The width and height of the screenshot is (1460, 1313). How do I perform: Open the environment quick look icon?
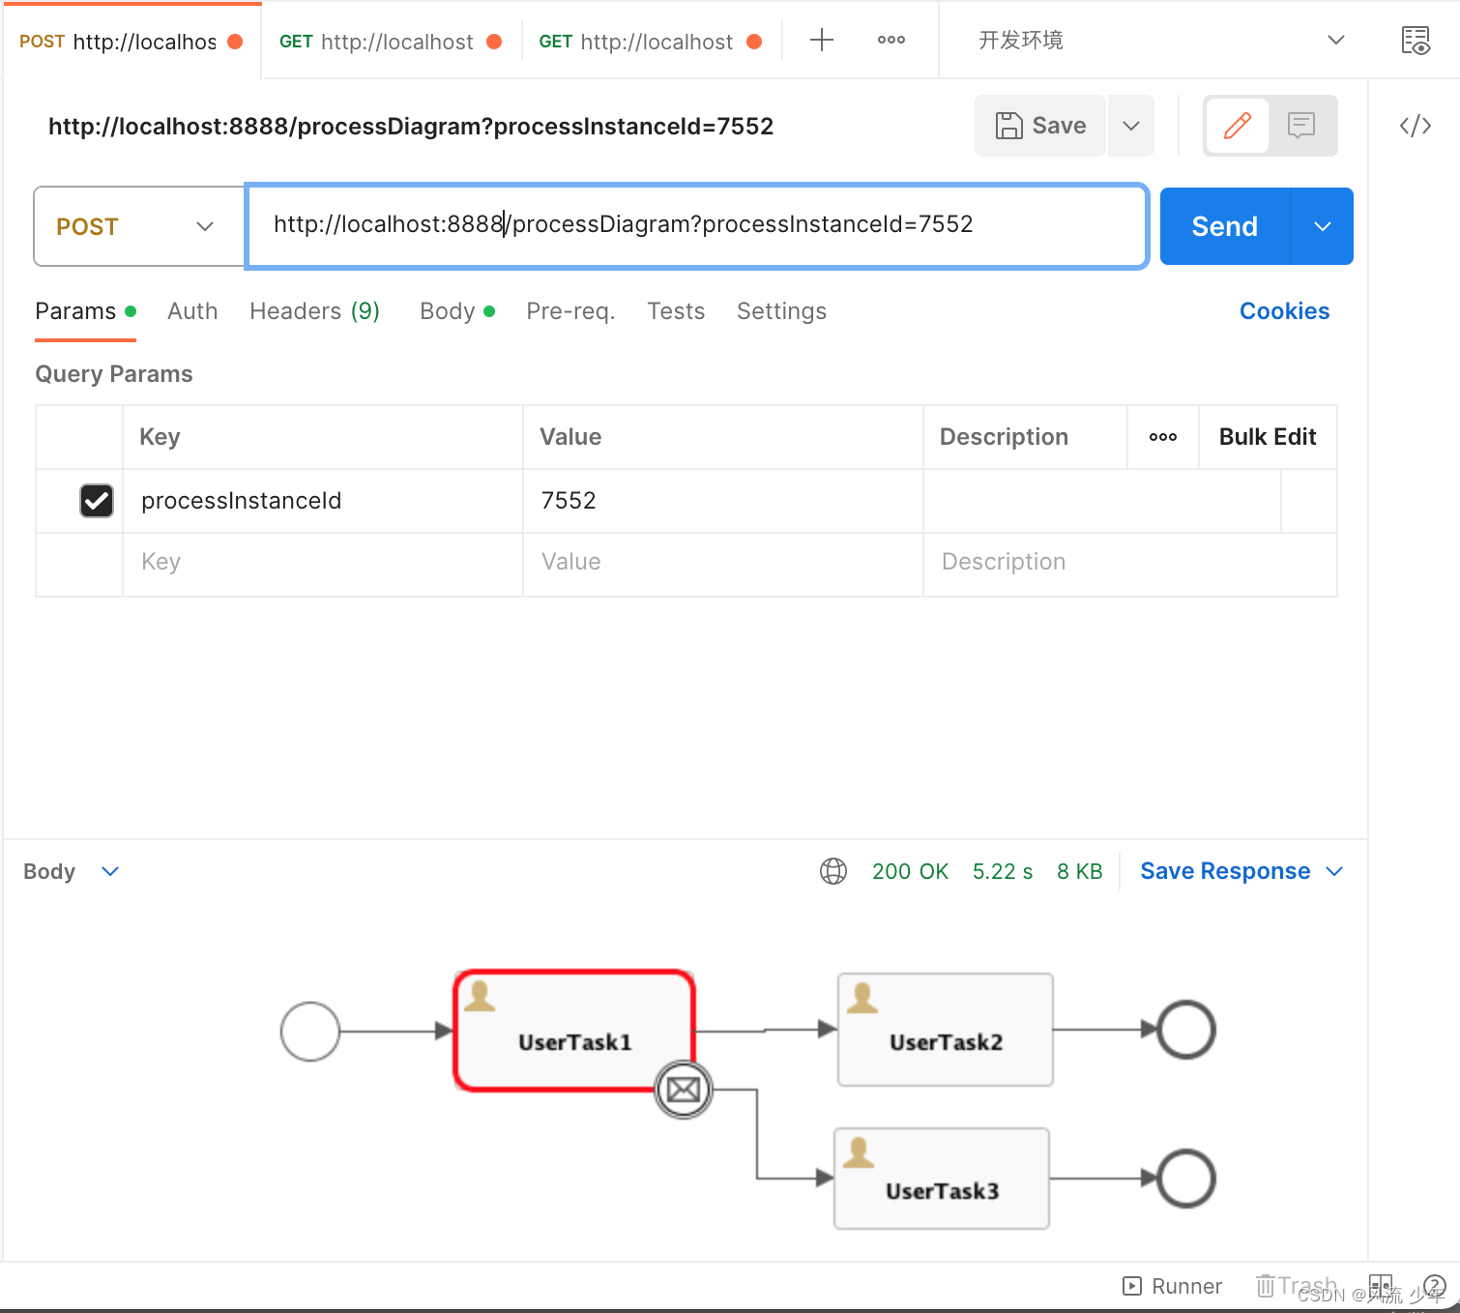(1416, 41)
